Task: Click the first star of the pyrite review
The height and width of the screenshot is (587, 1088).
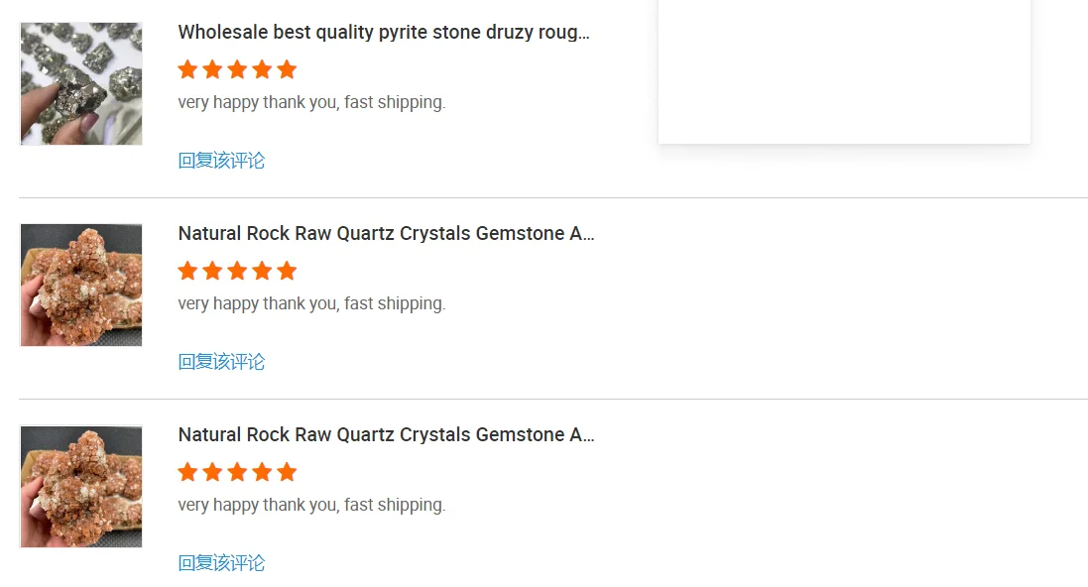Action: click(x=187, y=69)
